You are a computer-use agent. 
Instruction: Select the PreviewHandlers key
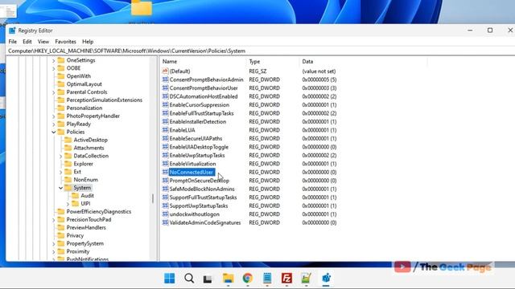coord(86,227)
